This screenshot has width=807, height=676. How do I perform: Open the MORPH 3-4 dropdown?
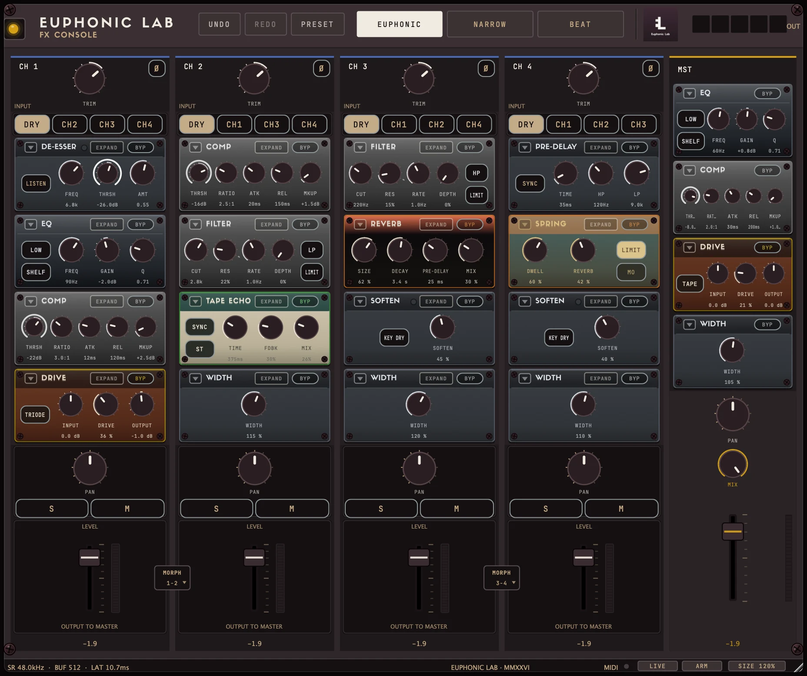point(501,578)
